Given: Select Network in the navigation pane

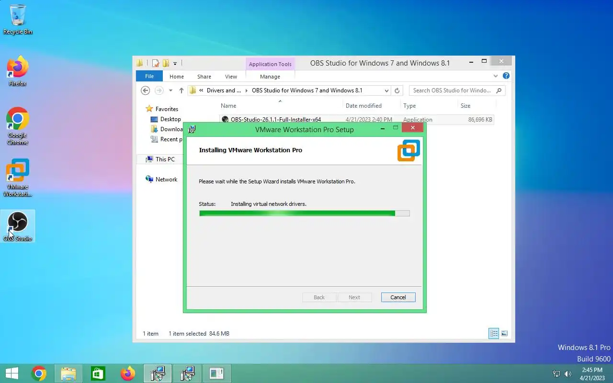Looking at the screenshot, I should pos(166,180).
